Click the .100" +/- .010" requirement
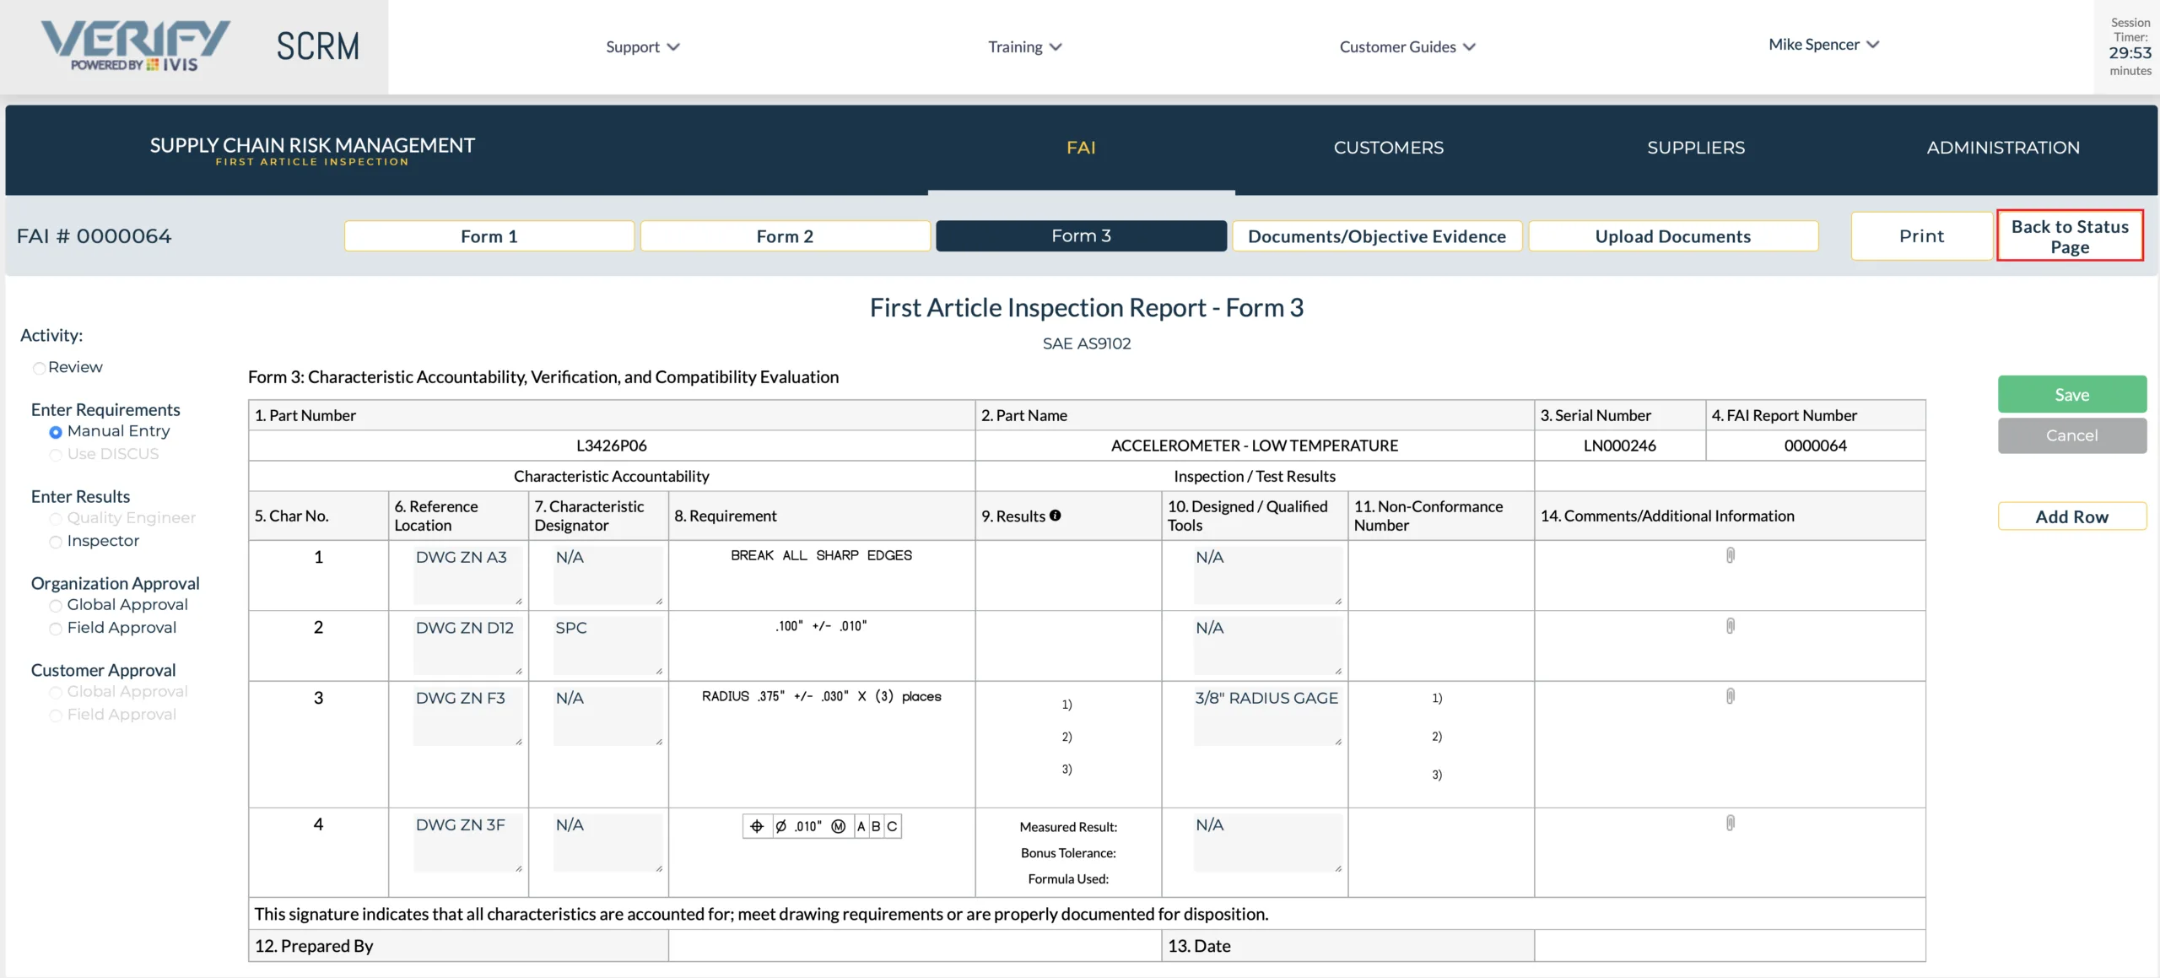The image size is (2160, 978). coord(821,626)
